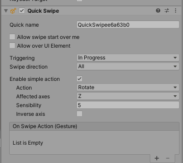Viewport: 183px width, 163px height.
Task: Click the Sensibility value field
Action: click(x=128, y=105)
